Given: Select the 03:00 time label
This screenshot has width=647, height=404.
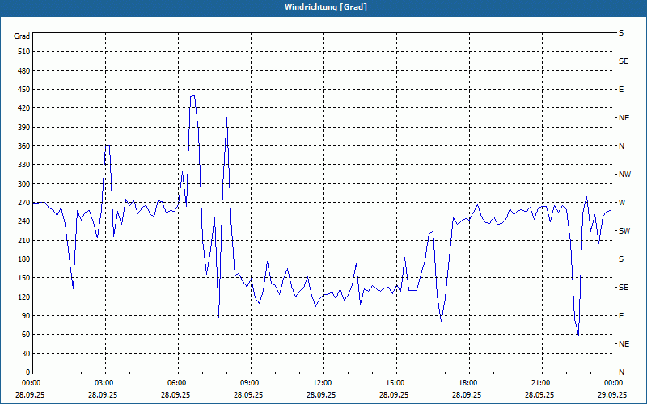Looking at the screenshot, I should pyautogui.click(x=103, y=383).
